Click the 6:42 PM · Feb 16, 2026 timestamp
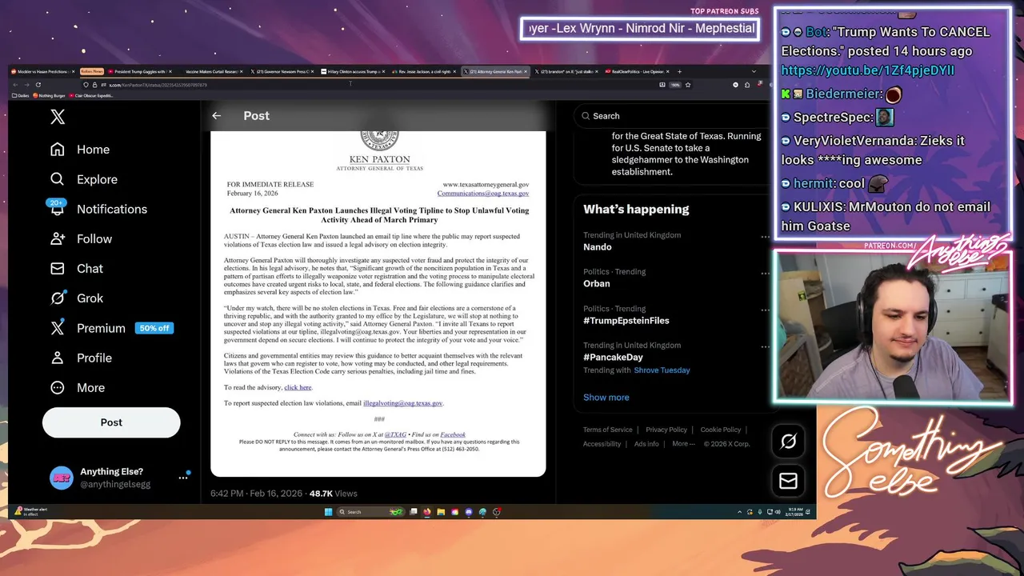The height and width of the screenshot is (576, 1024). (x=256, y=494)
